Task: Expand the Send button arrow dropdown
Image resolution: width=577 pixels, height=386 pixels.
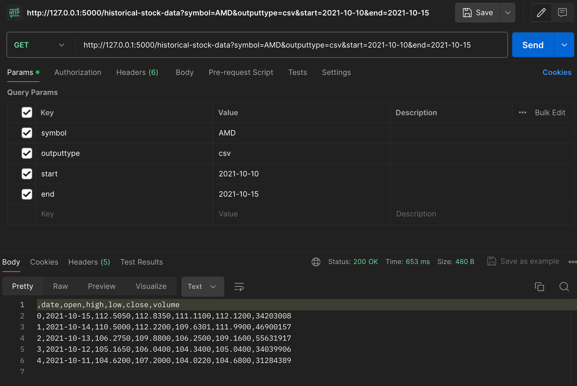Action: [564, 45]
